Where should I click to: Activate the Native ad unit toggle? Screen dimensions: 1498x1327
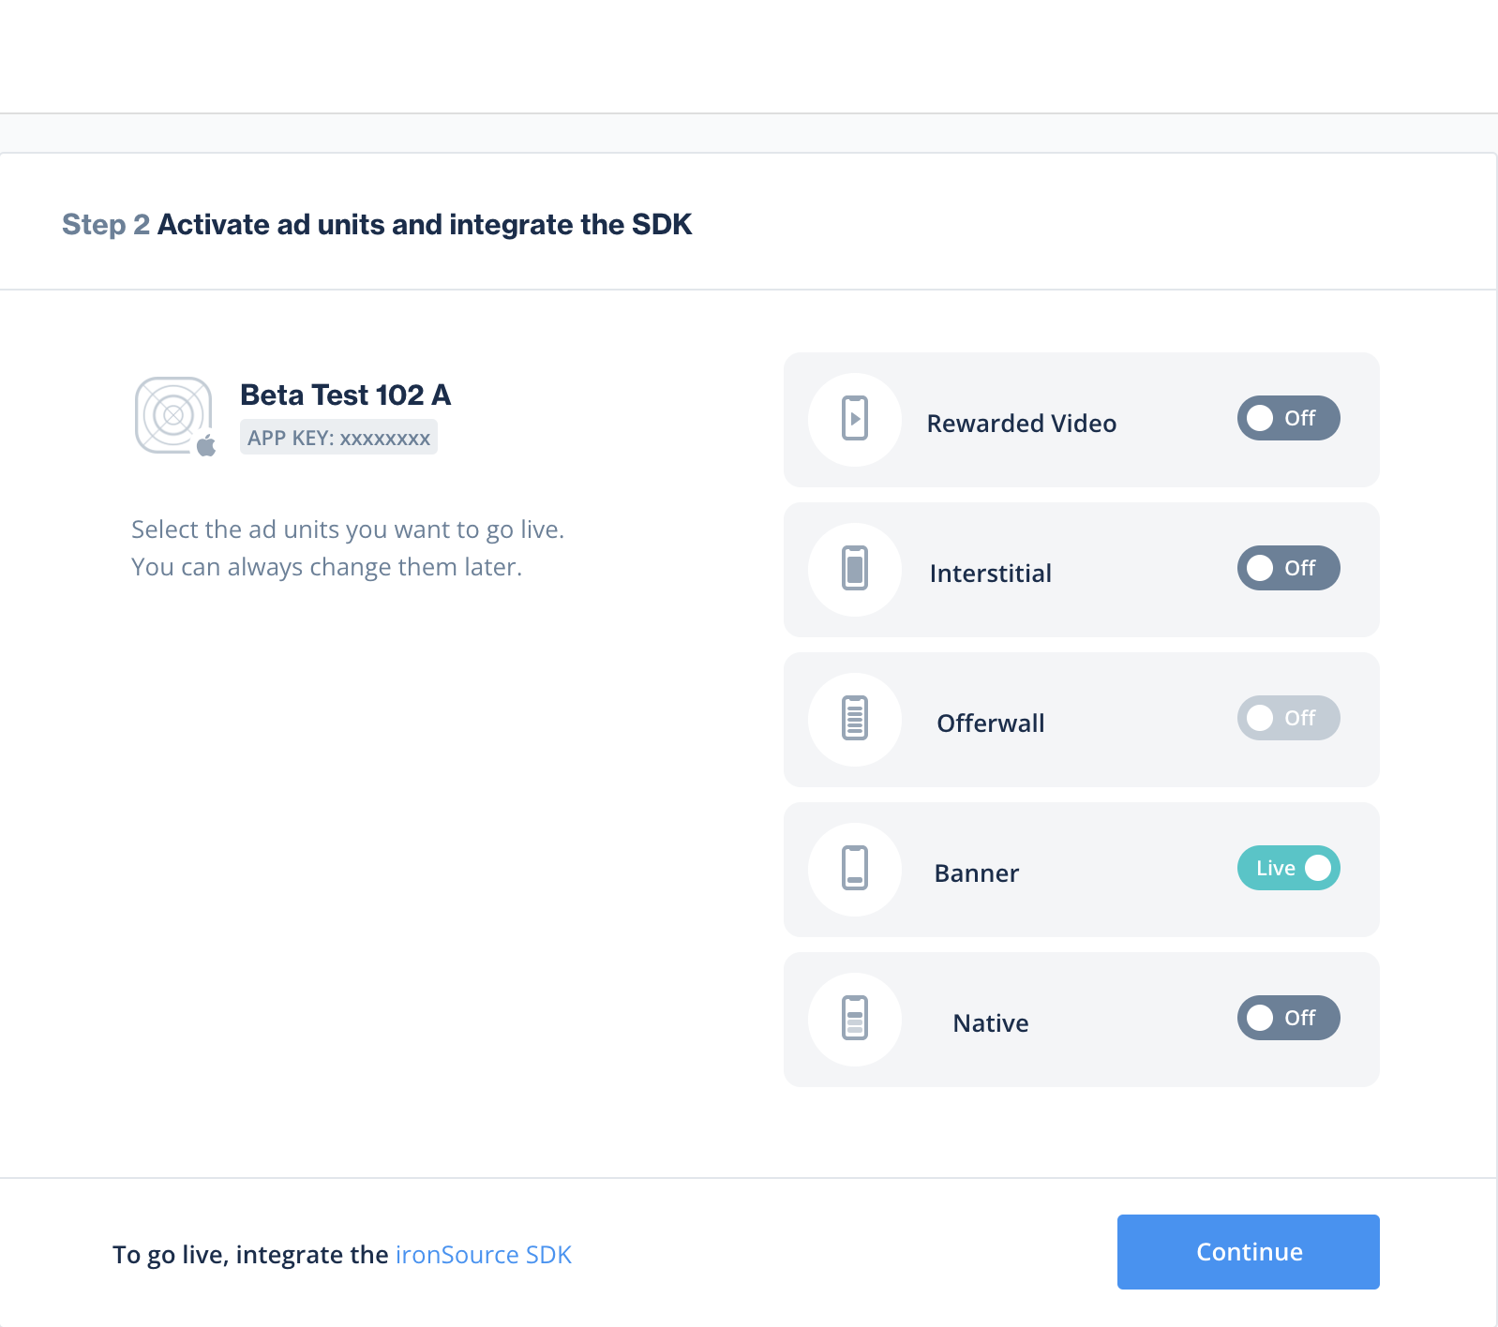1288,1018
